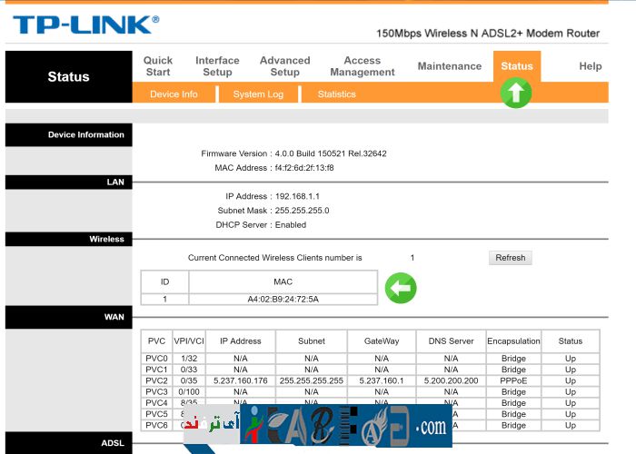Open the Device Info sub-menu
Image resolution: width=636 pixels, height=454 pixels.
coord(174,94)
